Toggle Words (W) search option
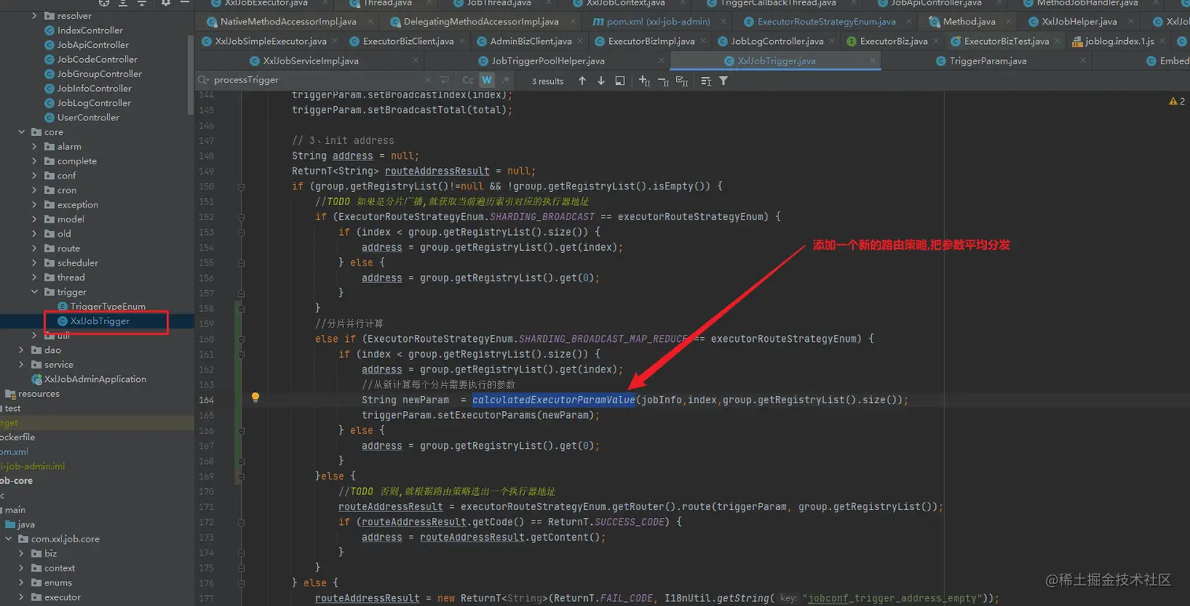This screenshot has width=1190, height=606. (487, 80)
